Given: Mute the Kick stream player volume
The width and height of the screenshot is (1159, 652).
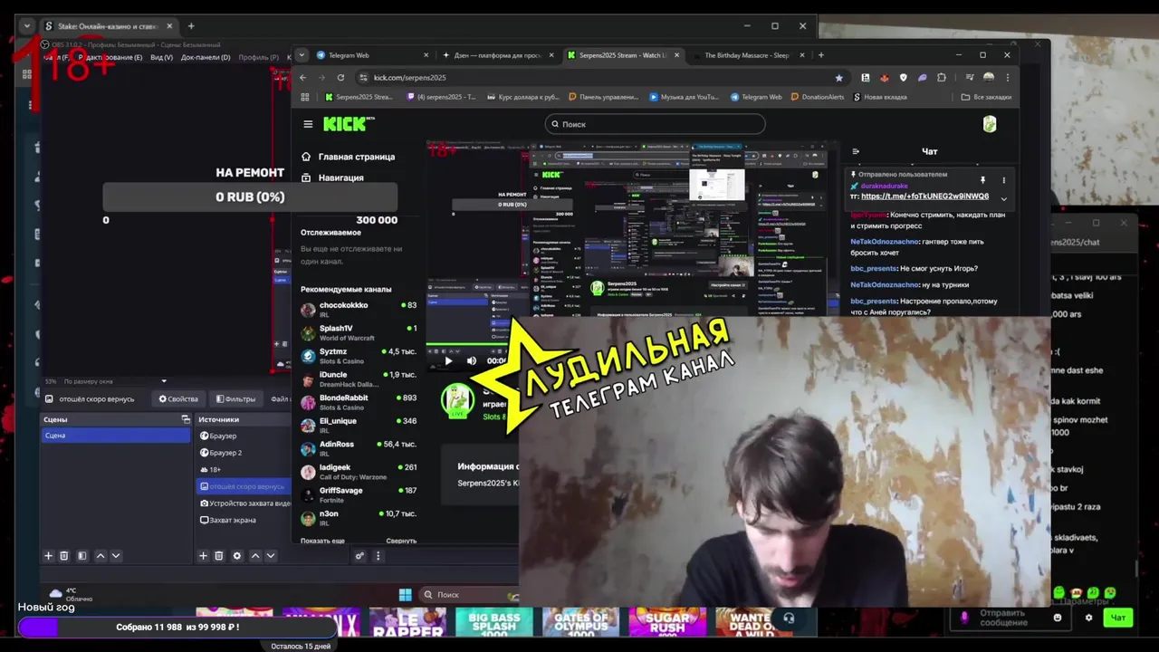Looking at the screenshot, I should click(472, 360).
